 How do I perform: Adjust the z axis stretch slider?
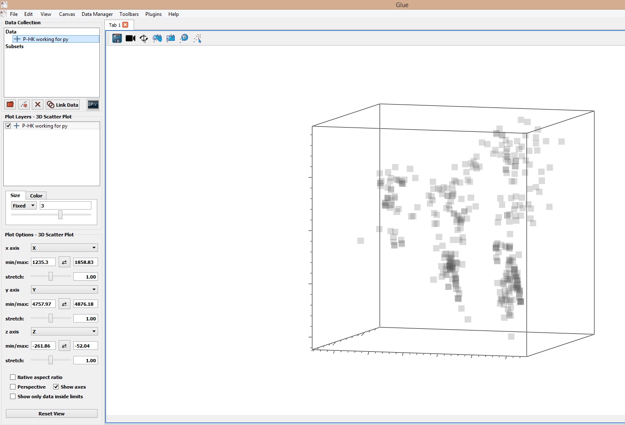tap(51, 360)
